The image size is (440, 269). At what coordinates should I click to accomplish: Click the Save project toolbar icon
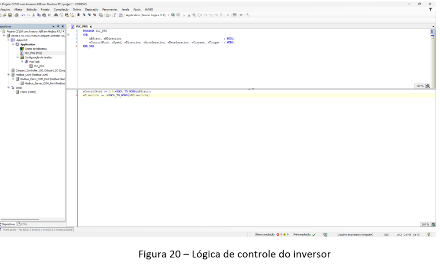(x=9, y=15)
